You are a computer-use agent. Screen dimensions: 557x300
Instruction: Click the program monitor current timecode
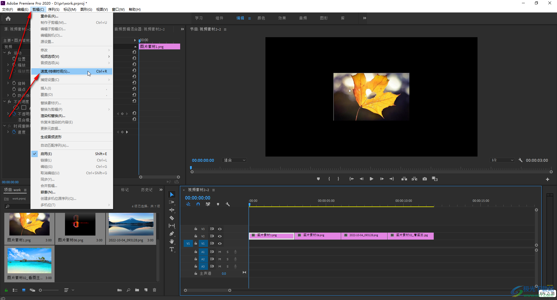click(203, 160)
